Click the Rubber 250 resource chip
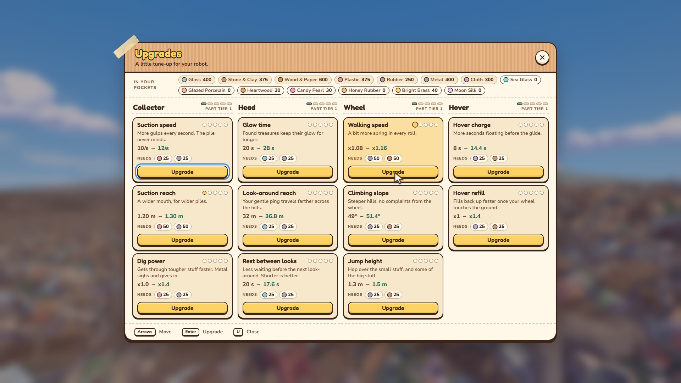Viewport: 681px width, 383px height. (397, 79)
